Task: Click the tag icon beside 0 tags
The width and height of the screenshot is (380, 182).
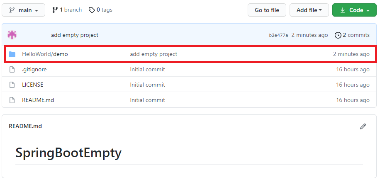Action: (92, 10)
